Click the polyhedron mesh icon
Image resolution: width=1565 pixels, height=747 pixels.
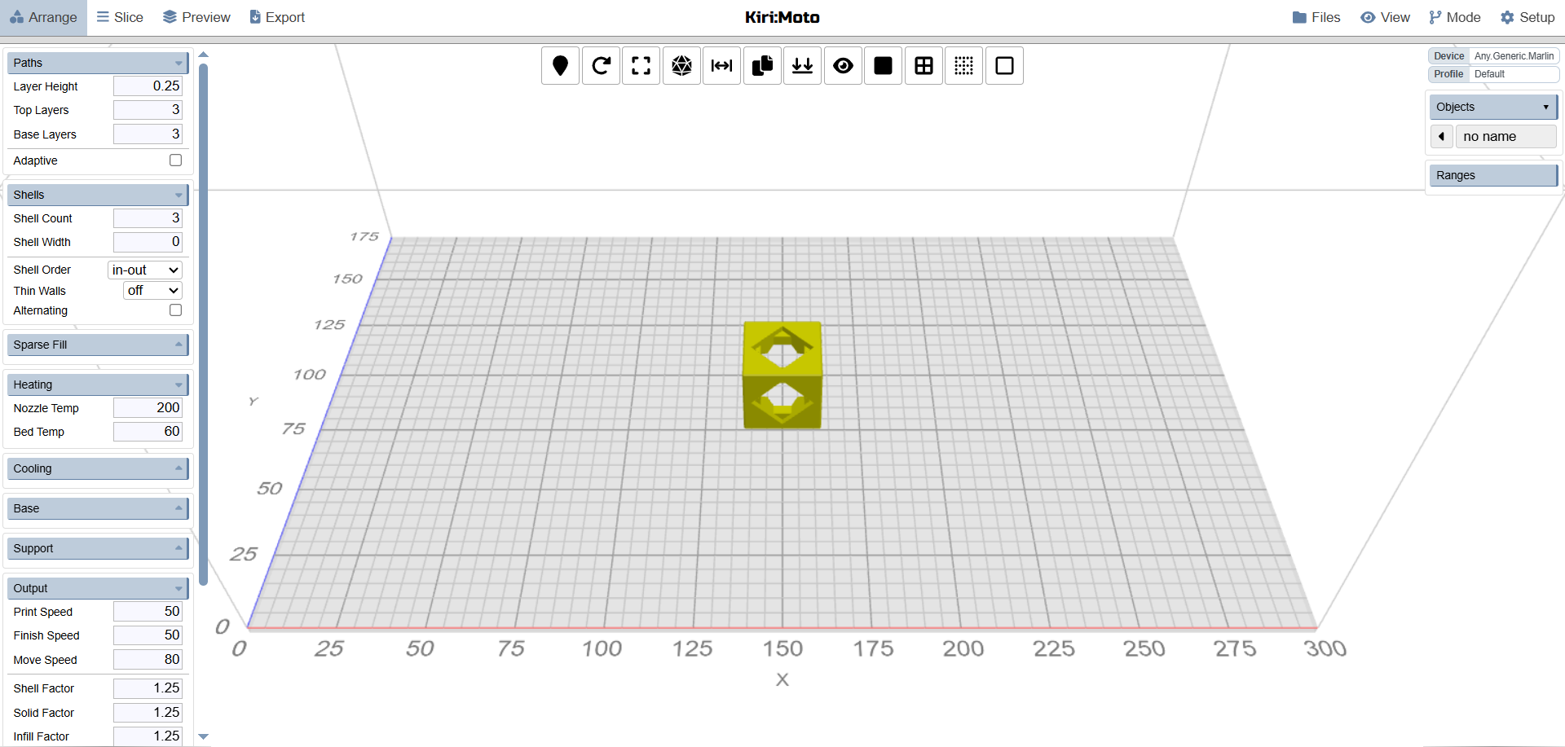click(x=681, y=66)
